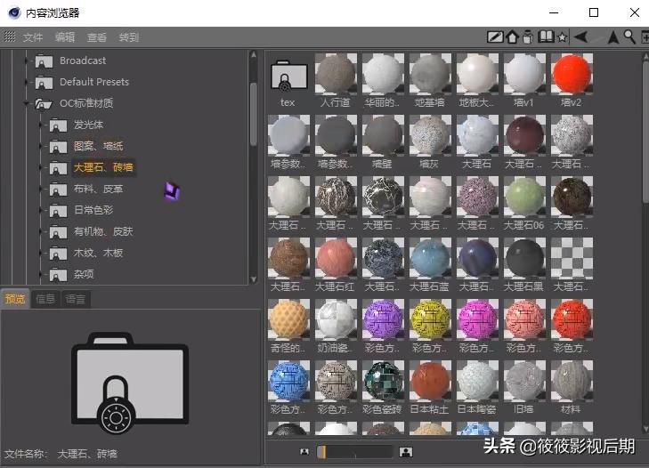The width and height of the screenshot is (649, 468).
Task: Click the material grid scrollbar thumb
Action: (645, 133)
